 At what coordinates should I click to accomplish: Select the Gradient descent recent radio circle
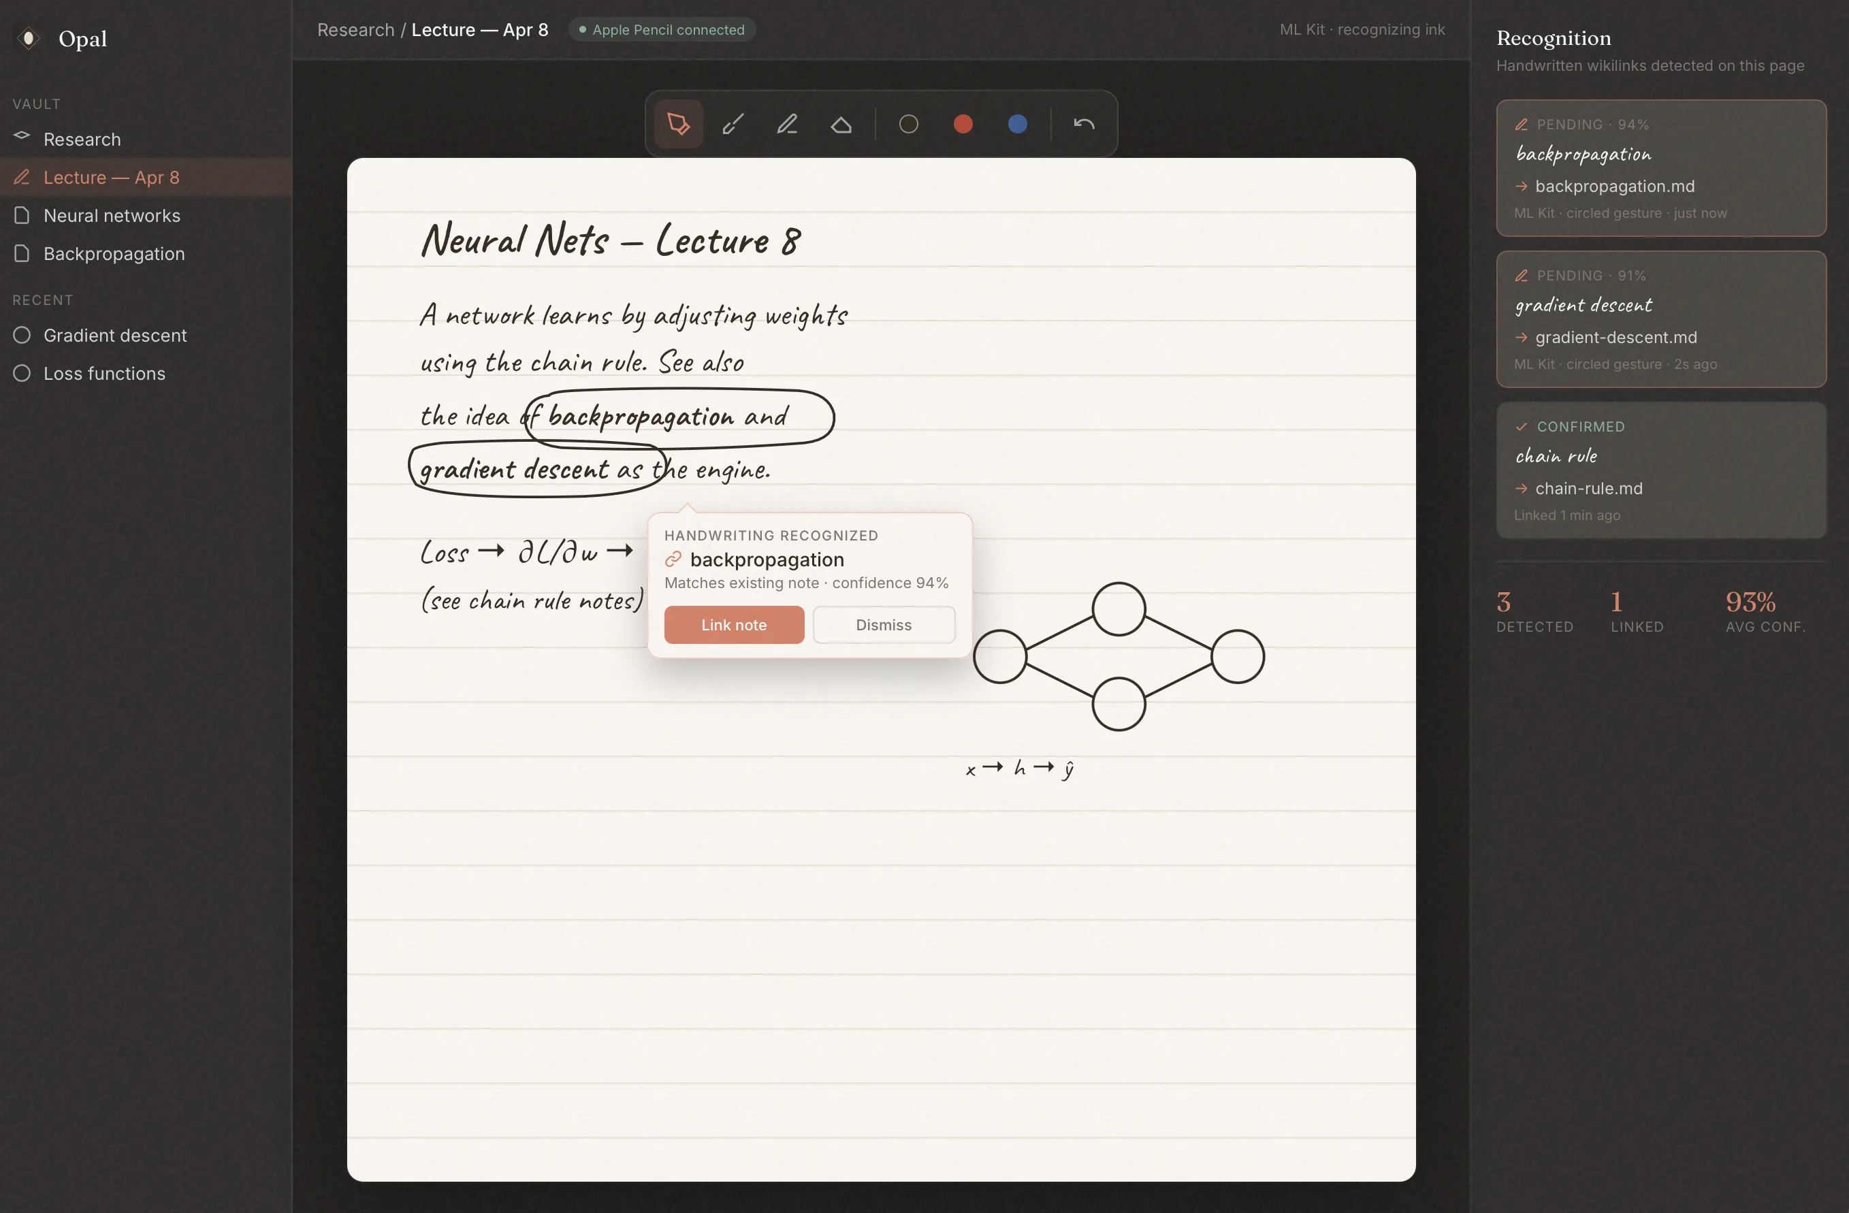pyautogui.click(x=22, y=335)
